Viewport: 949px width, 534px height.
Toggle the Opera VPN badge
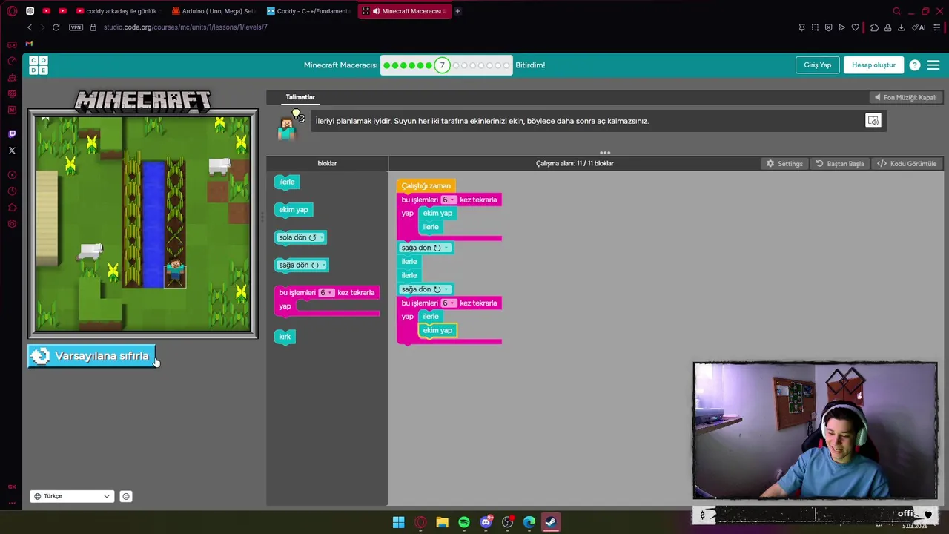(x=76, y=27)
